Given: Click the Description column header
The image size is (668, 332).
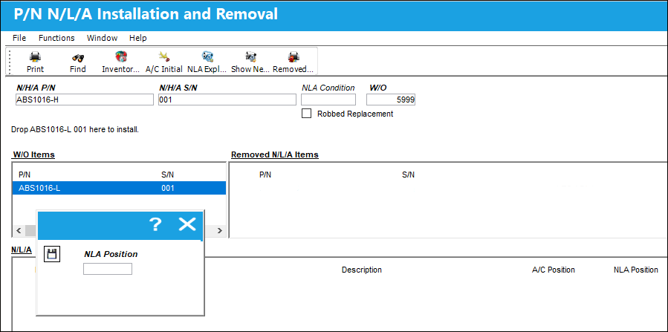Looking at the screenshot, I should (362, 270).
